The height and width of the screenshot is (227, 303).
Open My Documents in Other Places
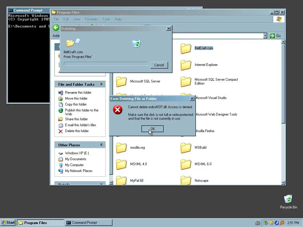(x=72, y=159)
